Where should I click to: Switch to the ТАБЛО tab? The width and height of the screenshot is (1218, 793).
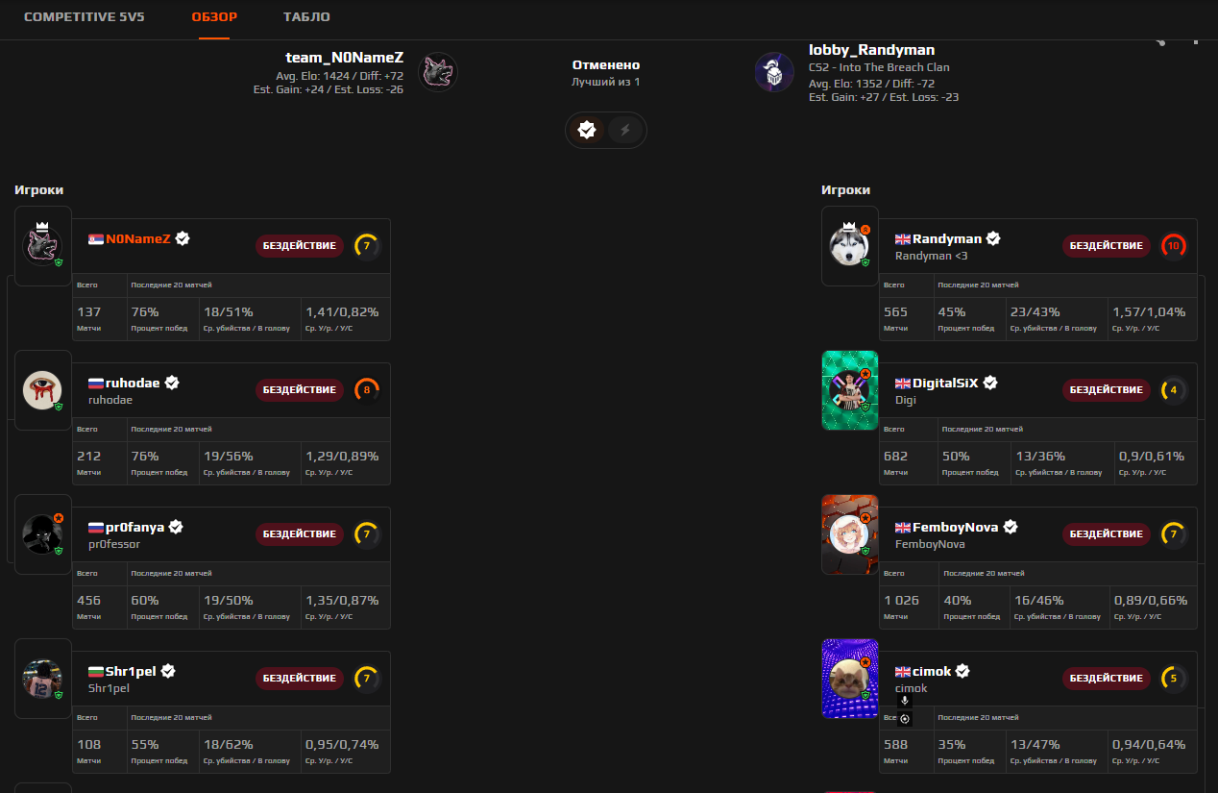tap(306, 17)
